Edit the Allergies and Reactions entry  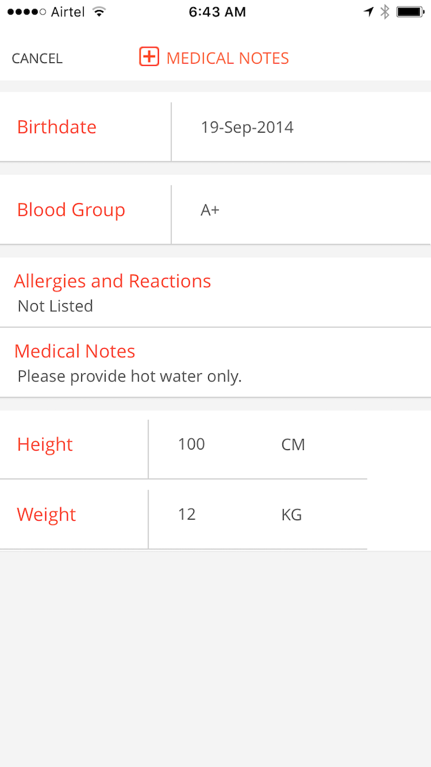pyautogui.click(x=215, y=292)
